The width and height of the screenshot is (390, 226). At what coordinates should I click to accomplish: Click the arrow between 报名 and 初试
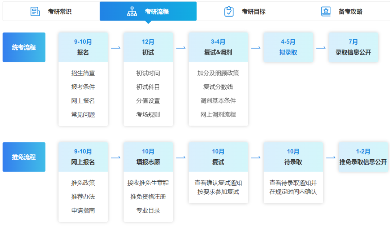116,47
